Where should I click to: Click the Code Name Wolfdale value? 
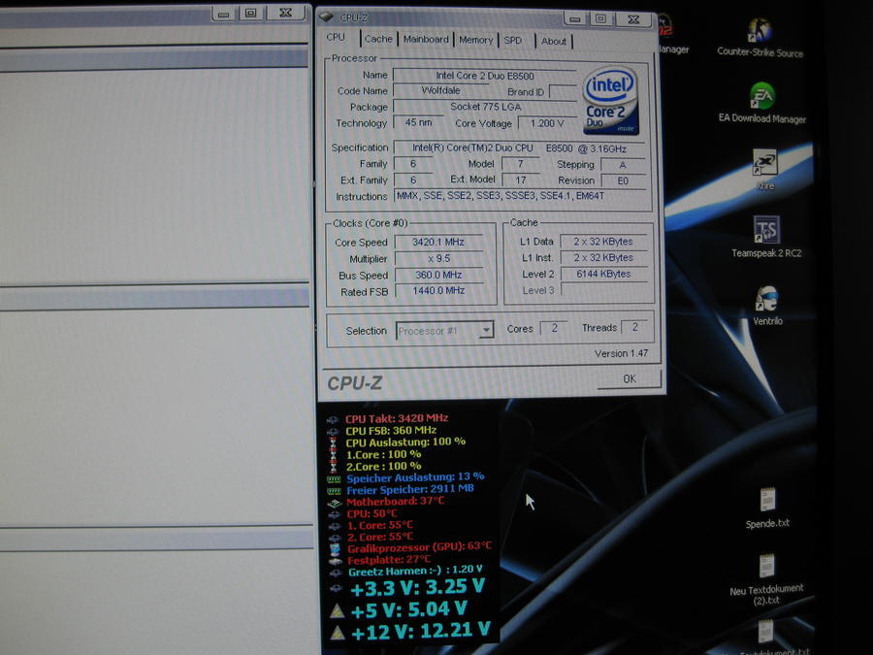440,90
